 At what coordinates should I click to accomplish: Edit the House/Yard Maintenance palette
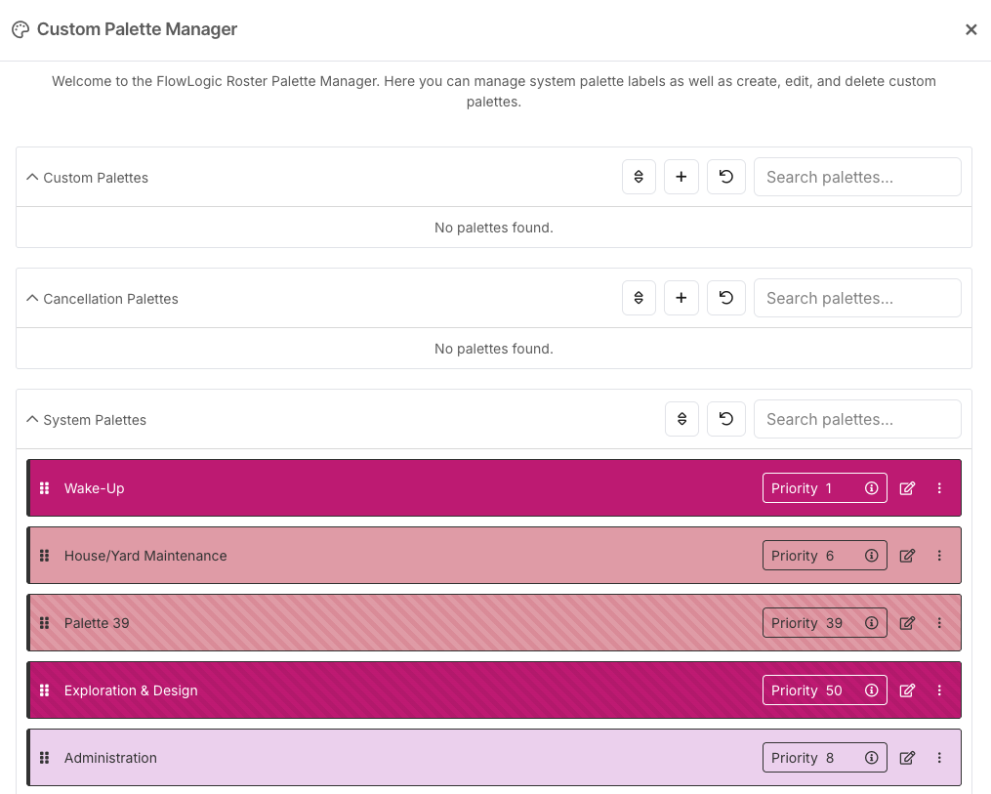(x=908, y=556)
